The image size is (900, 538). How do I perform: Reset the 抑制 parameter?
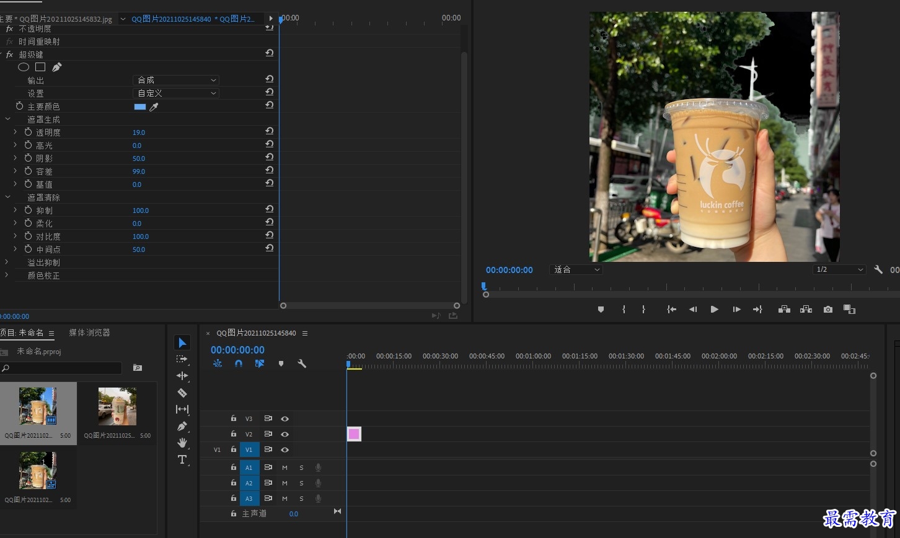(269, 209)
